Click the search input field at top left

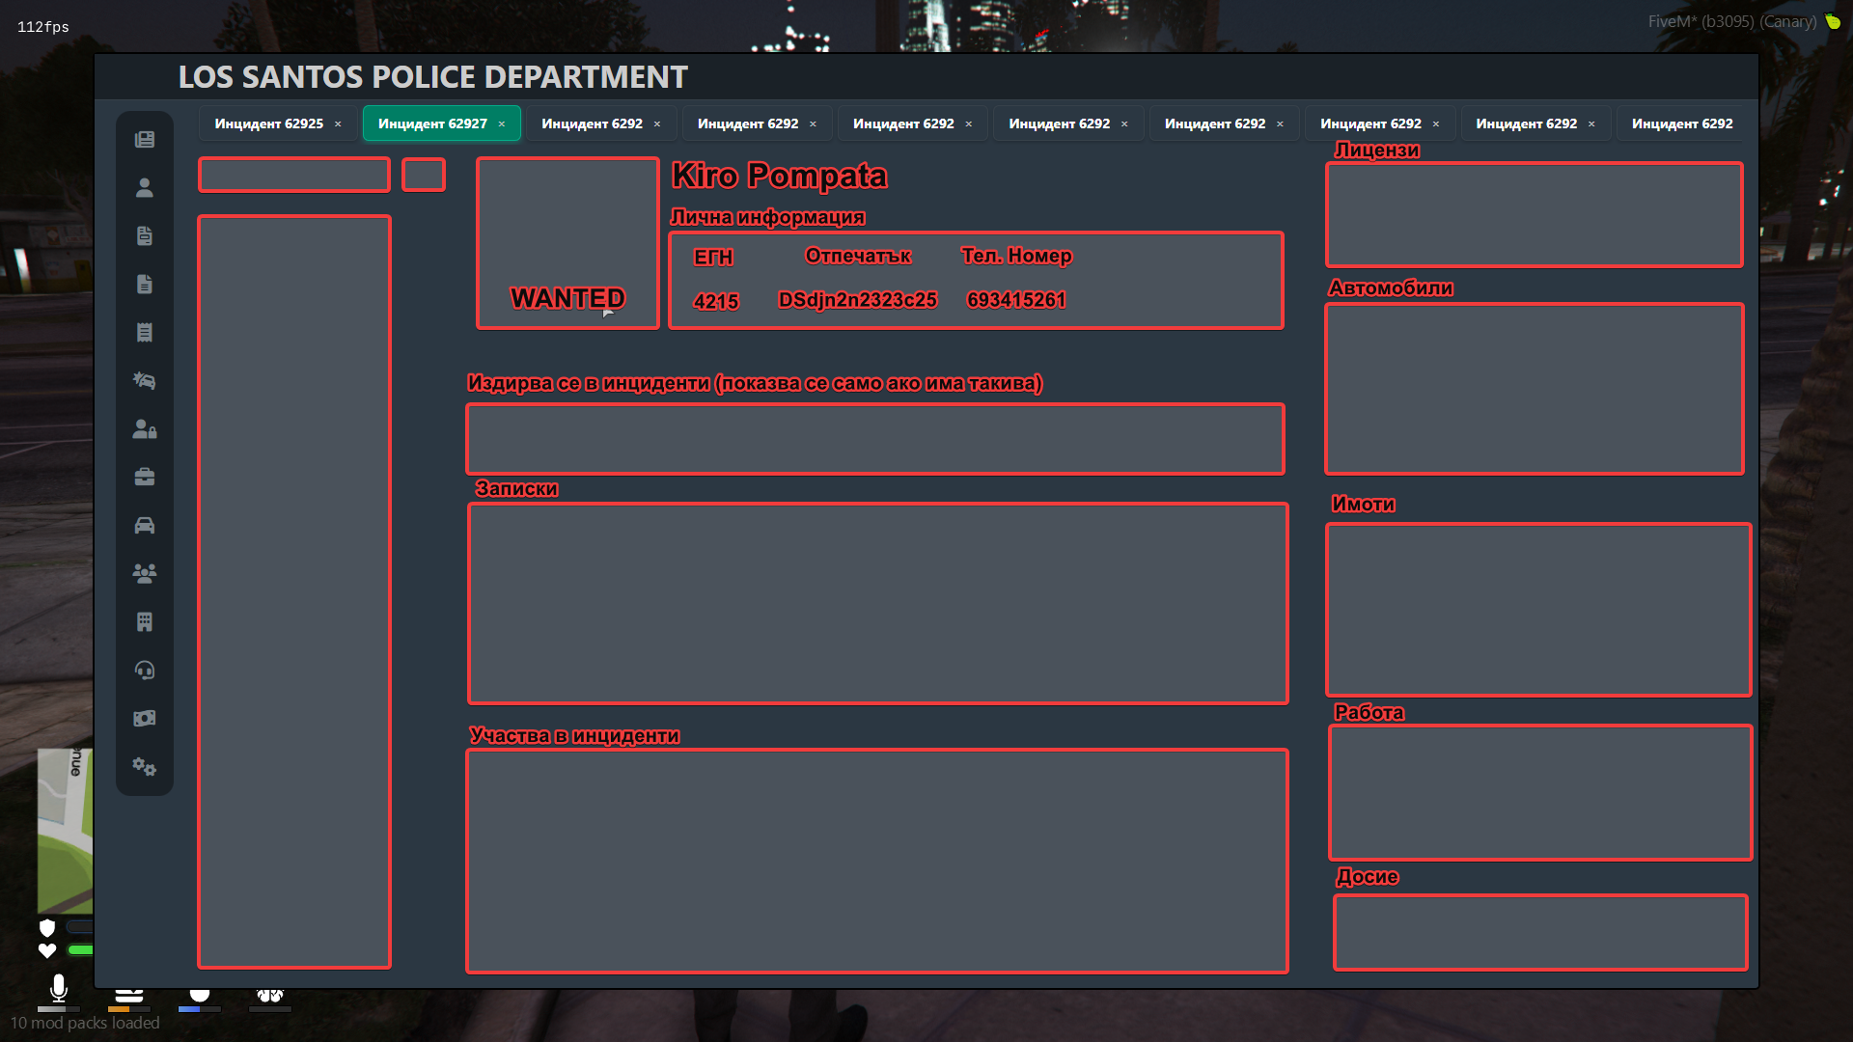coord(293,175)
